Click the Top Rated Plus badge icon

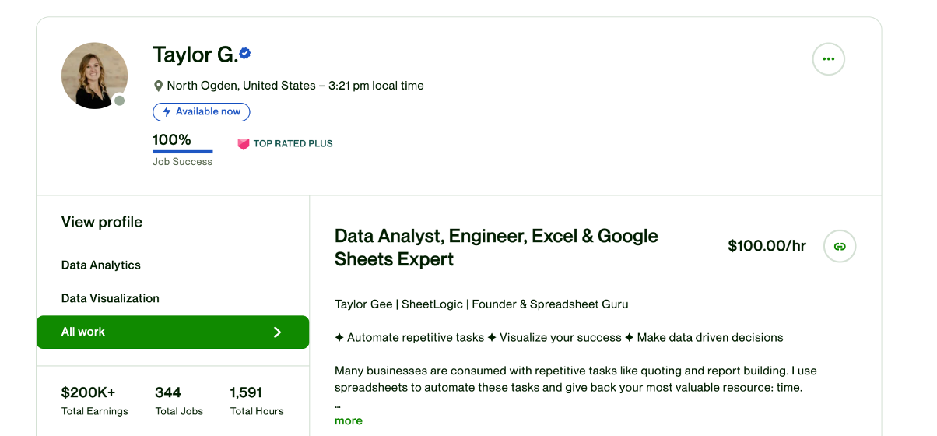pos(243,144)
